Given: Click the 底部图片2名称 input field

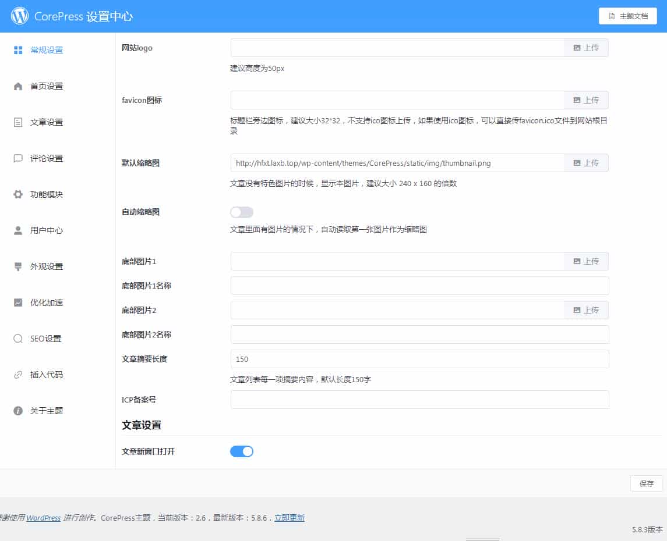Looking at the screenshot, I should click(420, 334).
